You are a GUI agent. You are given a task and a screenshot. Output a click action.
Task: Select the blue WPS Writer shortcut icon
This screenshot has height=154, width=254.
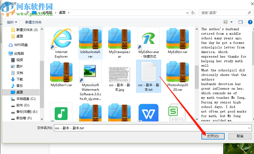[148, 113]
